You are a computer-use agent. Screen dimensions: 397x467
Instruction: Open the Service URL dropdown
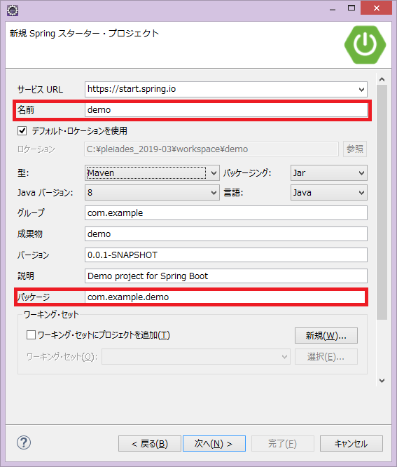pos(361,89)
